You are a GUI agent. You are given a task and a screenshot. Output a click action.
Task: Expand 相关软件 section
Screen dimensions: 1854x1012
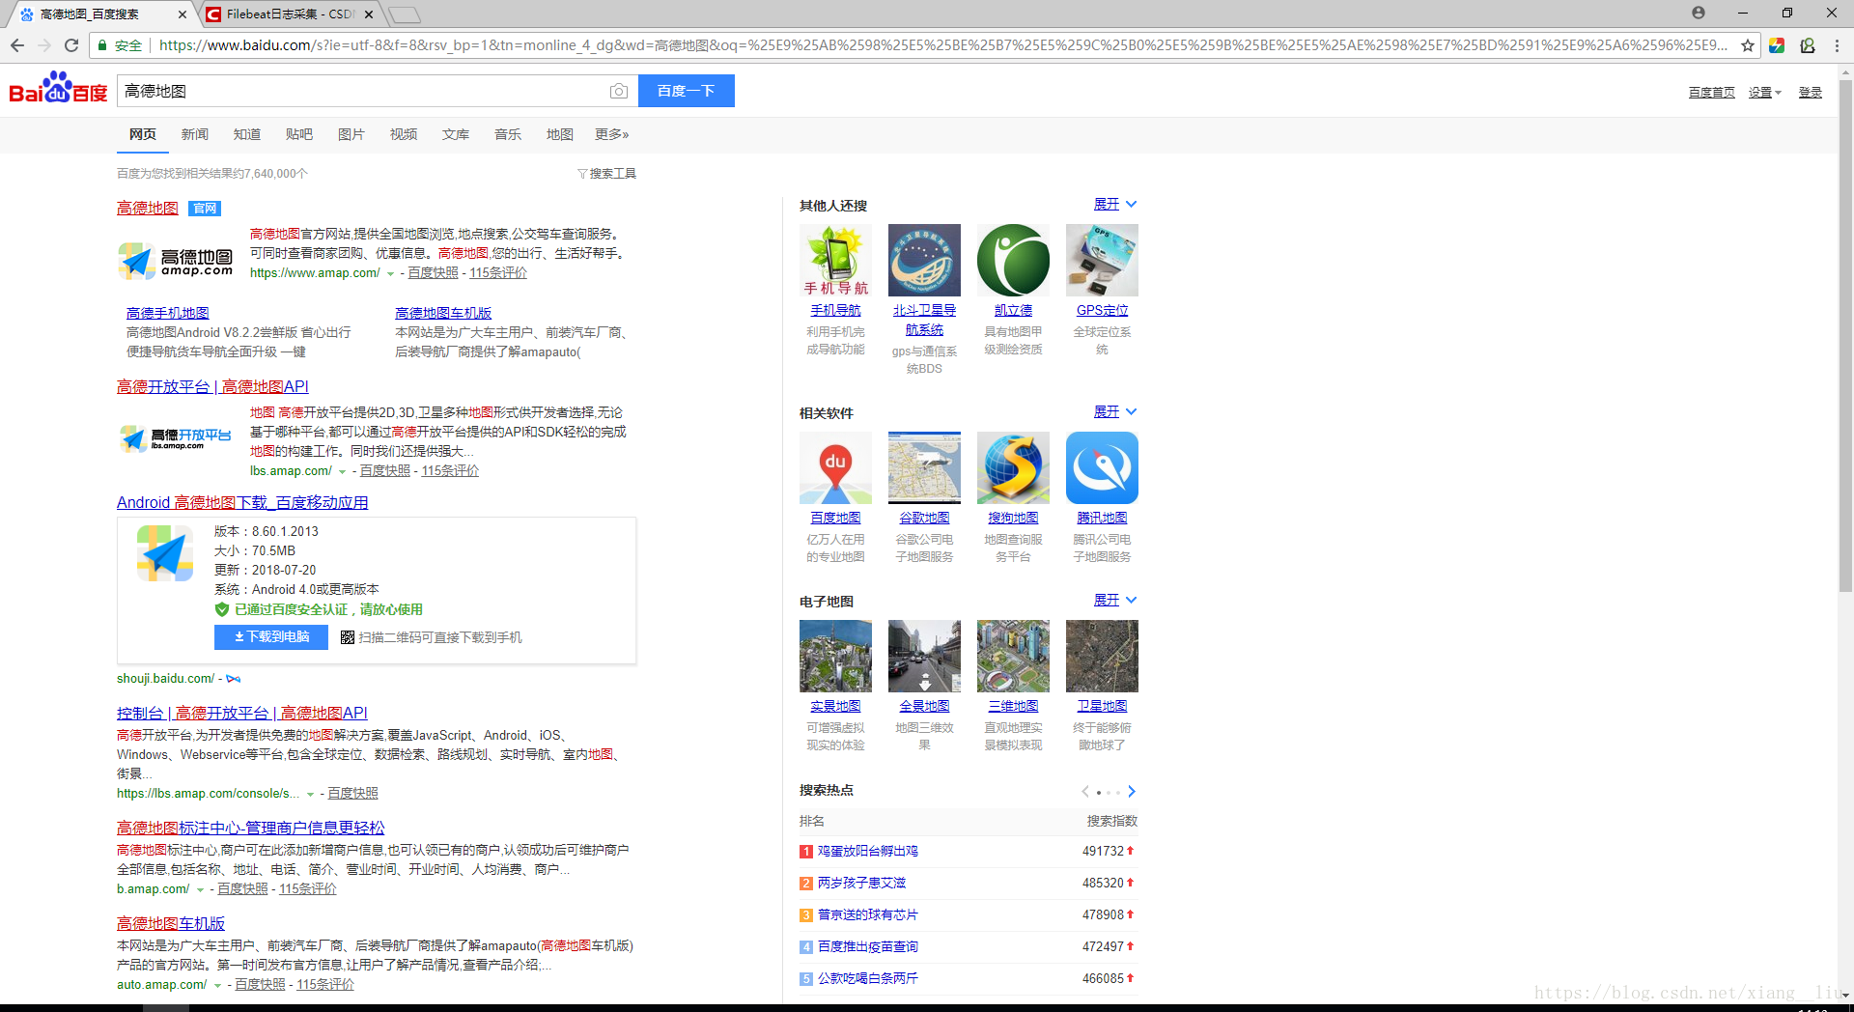(1115, 412)
